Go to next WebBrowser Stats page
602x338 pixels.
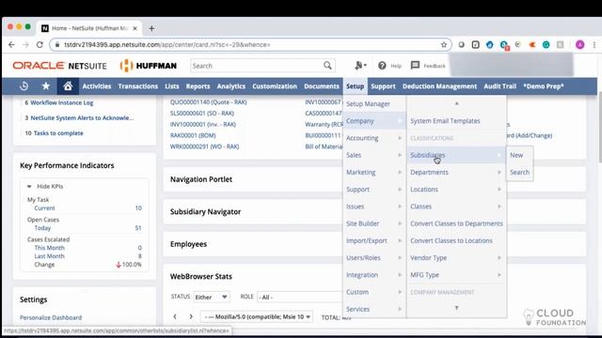point(191,316)
